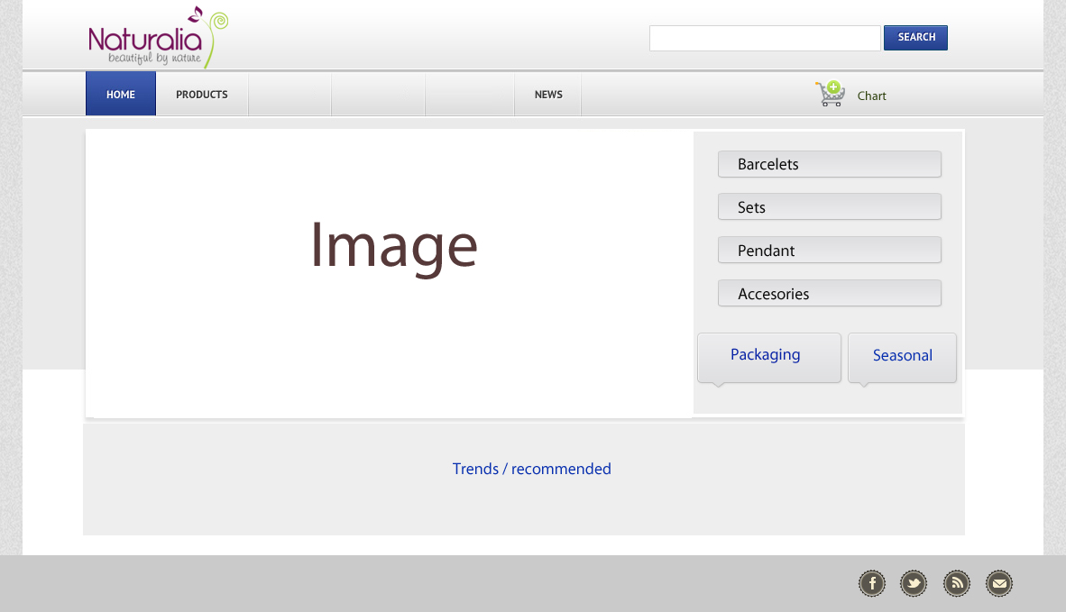The width and height of the screenshot is (1066, 612).
Task: Select the Sets category button
Action: (830, 207)
